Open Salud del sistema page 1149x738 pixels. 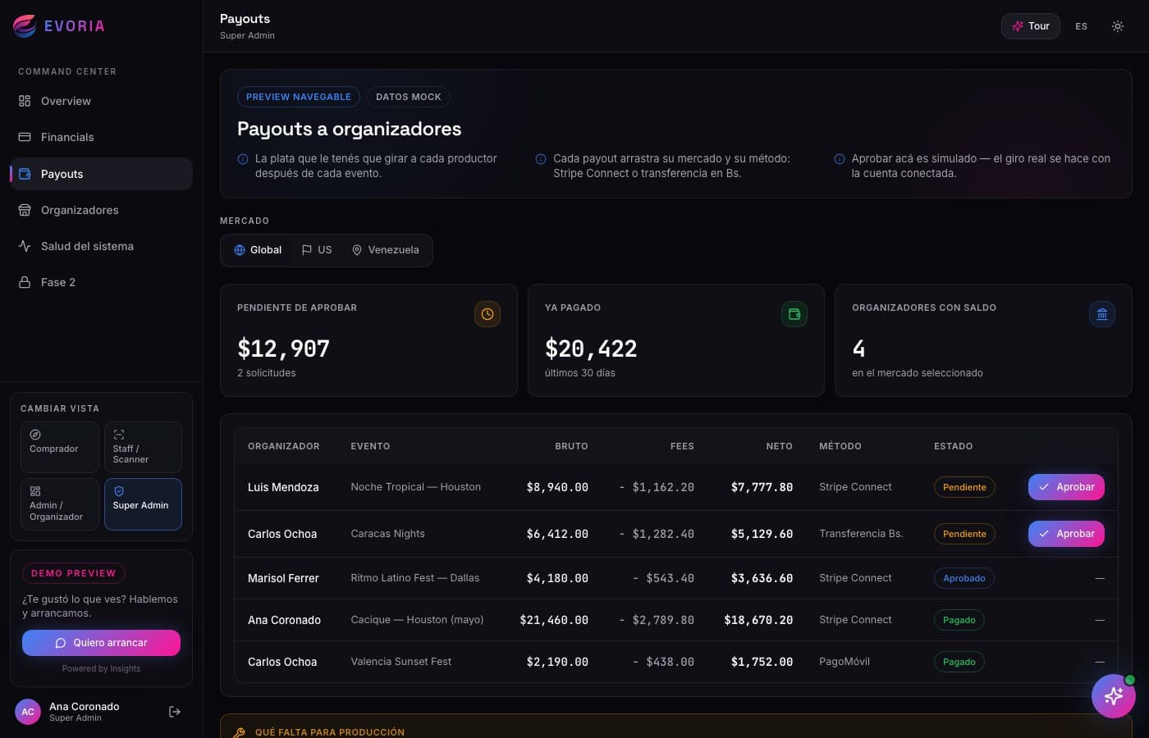point(101,246)
